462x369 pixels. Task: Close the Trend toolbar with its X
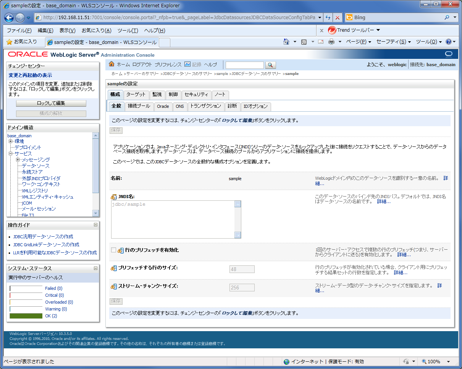(x=321, y=31)
